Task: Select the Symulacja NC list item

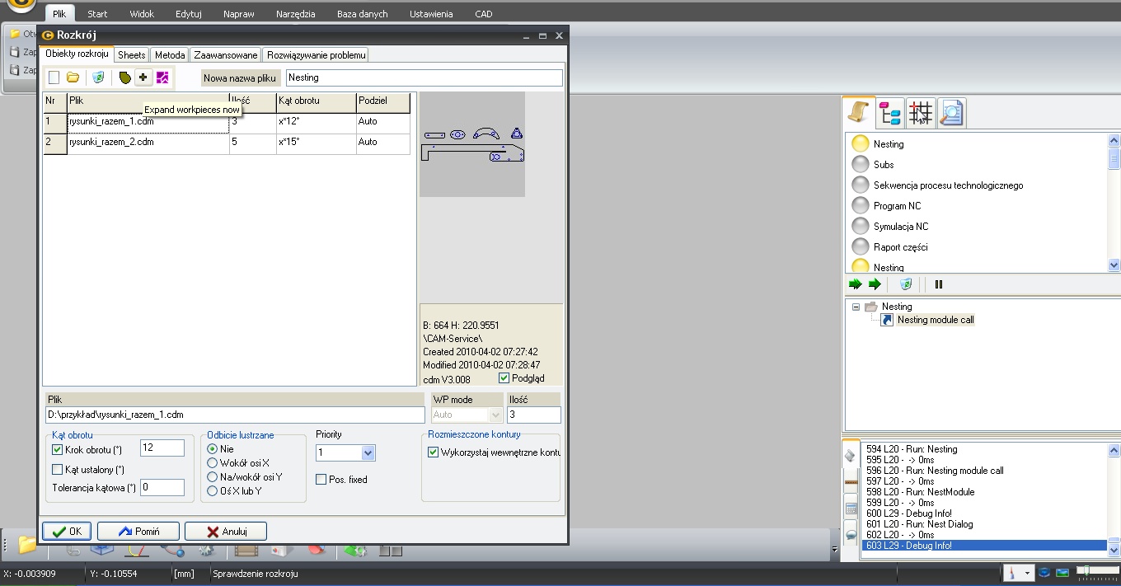Action: 901,227
